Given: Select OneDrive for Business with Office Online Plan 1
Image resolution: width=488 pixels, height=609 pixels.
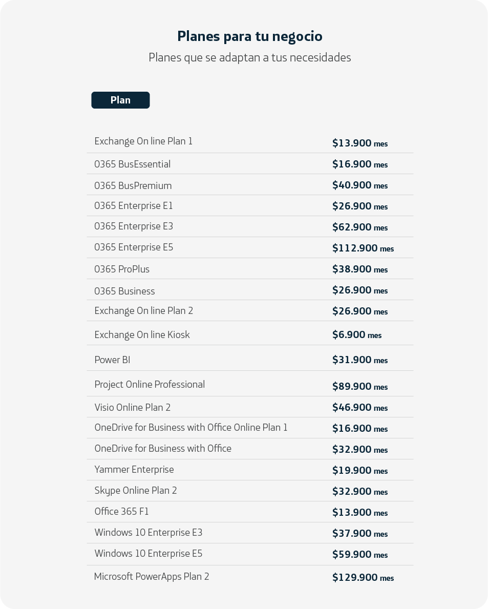Looking at the screenshot, I should pos(250,428).
